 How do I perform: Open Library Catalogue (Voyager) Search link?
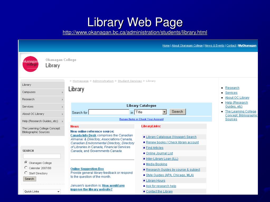tap(171, 137)
